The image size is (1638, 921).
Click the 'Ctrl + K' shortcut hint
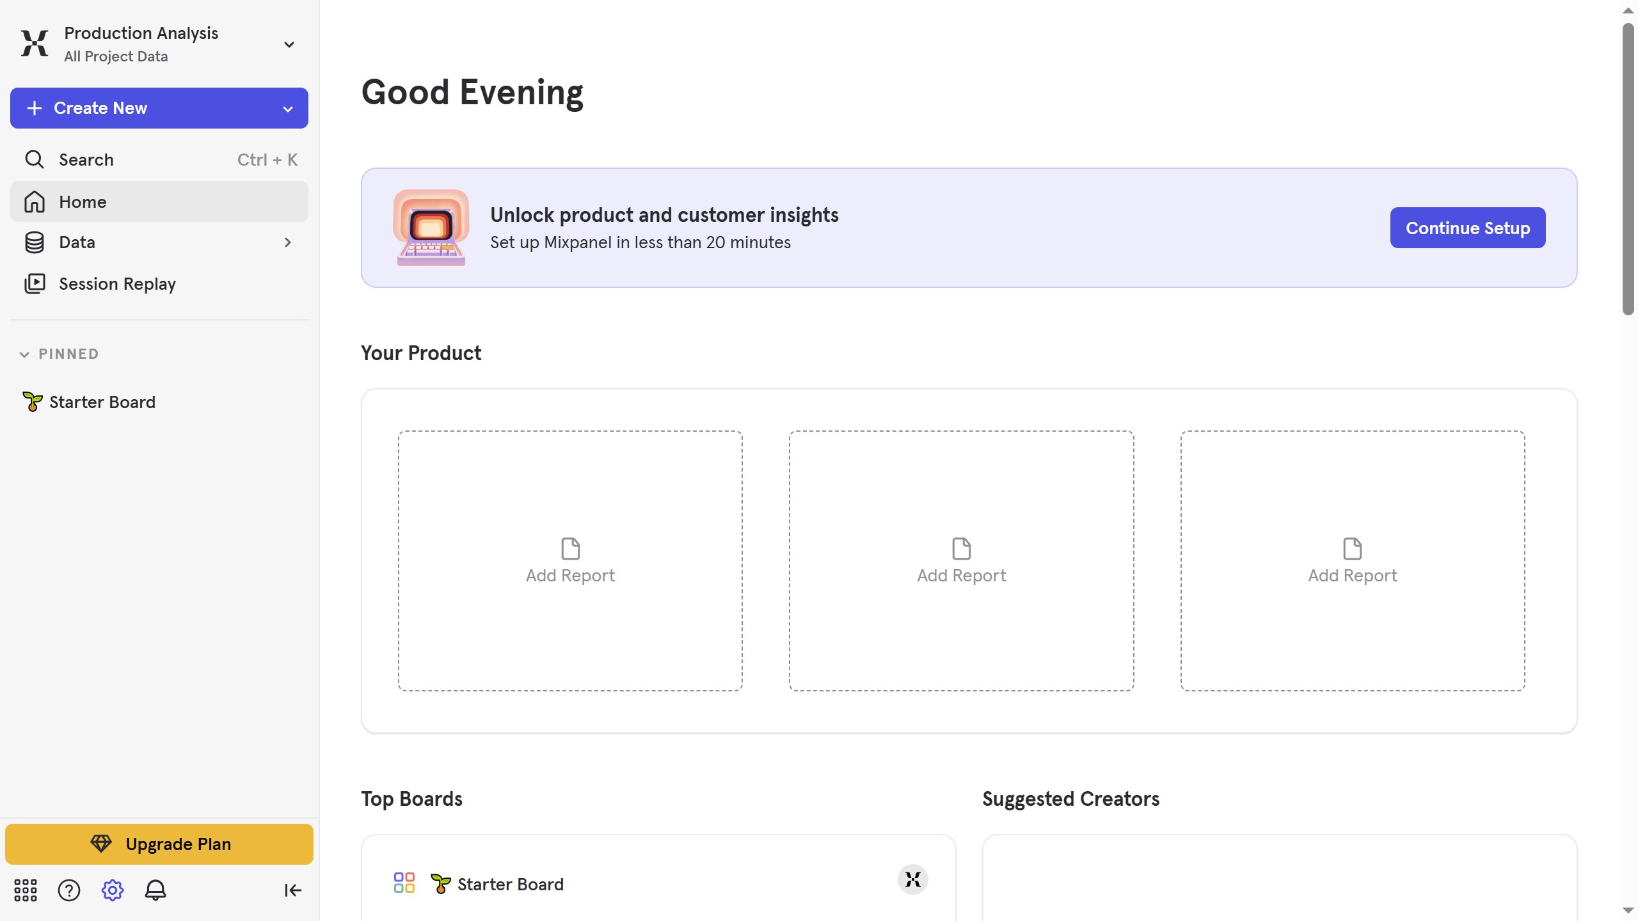click(267, 159)
